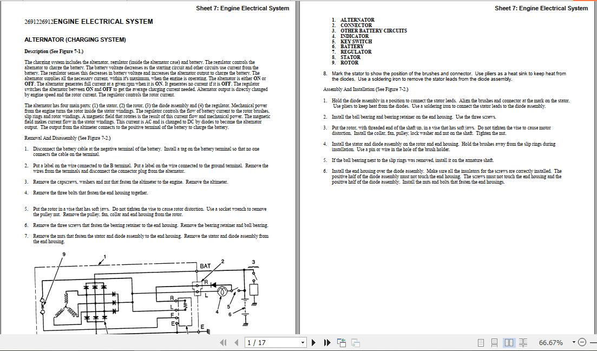Click the indicator lamp symbol in the diagram
This screenshot has width=597, height=351.
tap(221, 291)
